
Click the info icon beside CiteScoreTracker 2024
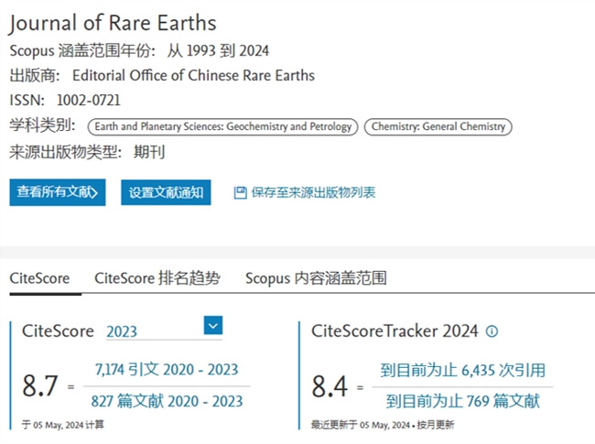point(492,331)
